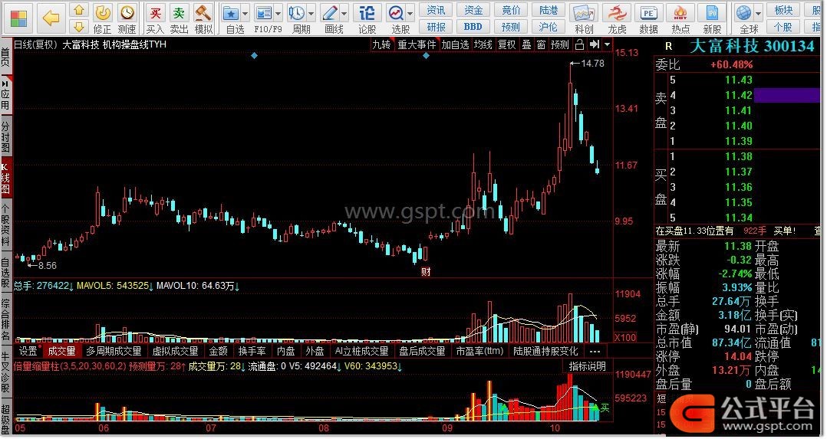Toggle 均线 moving averages display
This screenshot has width=827, height=439.
click(x=483, y=44)
